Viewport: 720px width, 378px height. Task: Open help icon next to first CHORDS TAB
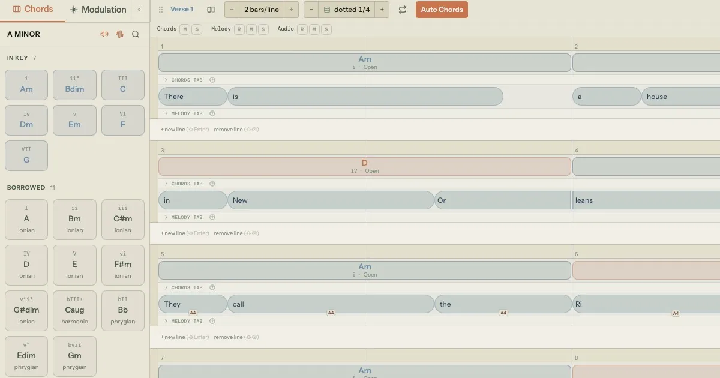point(212,80)
